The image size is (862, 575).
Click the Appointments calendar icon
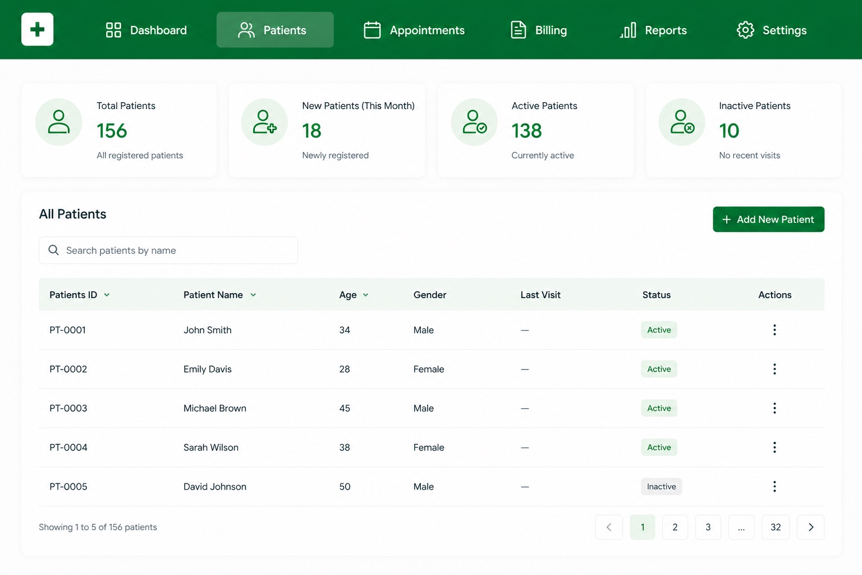tap(372, 30)
